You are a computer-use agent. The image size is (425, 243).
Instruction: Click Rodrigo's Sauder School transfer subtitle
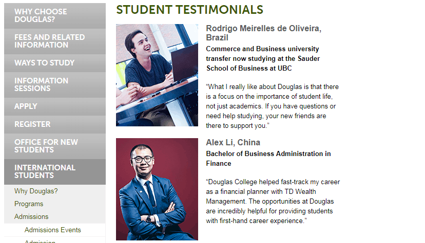tap(262, 58)
